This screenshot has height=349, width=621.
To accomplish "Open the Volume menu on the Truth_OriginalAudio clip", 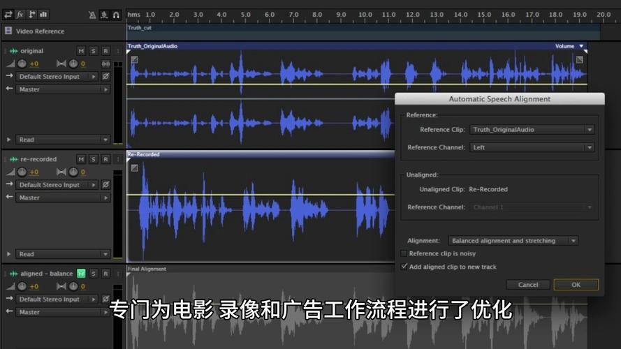I will (x=568, y=46).
